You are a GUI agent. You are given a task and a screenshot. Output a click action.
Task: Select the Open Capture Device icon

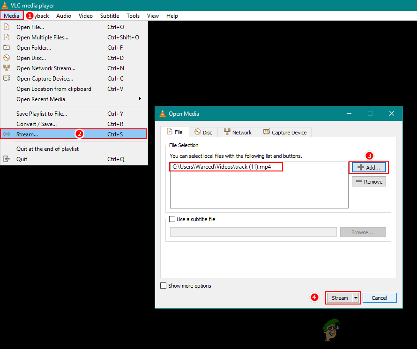click(x=6, y=78)
